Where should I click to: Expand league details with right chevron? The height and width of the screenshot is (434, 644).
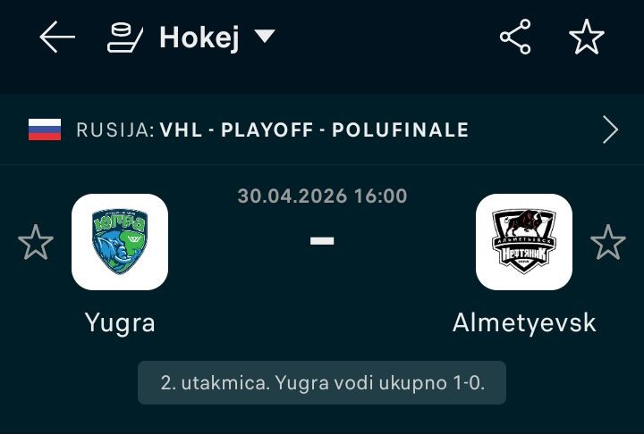tap(610, 129)
